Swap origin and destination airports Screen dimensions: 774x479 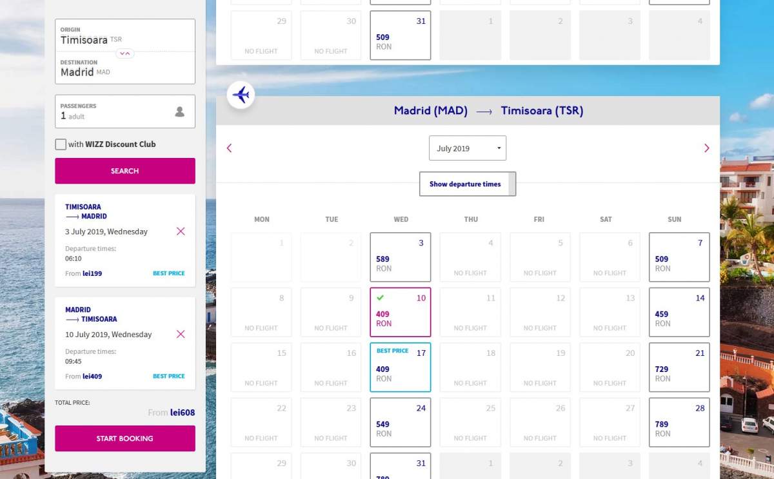click(125, 54)
